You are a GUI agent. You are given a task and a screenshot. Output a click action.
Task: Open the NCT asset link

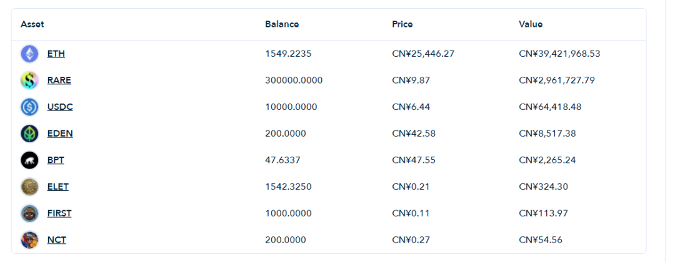click(x=57, y=240)
